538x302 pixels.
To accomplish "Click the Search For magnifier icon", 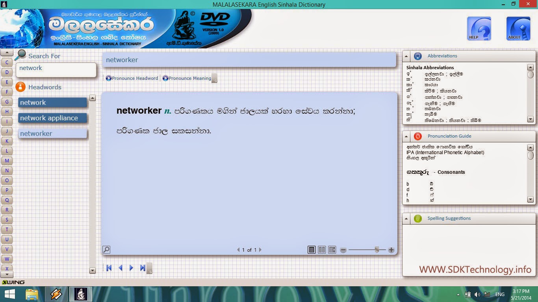I will coord(20,55).
